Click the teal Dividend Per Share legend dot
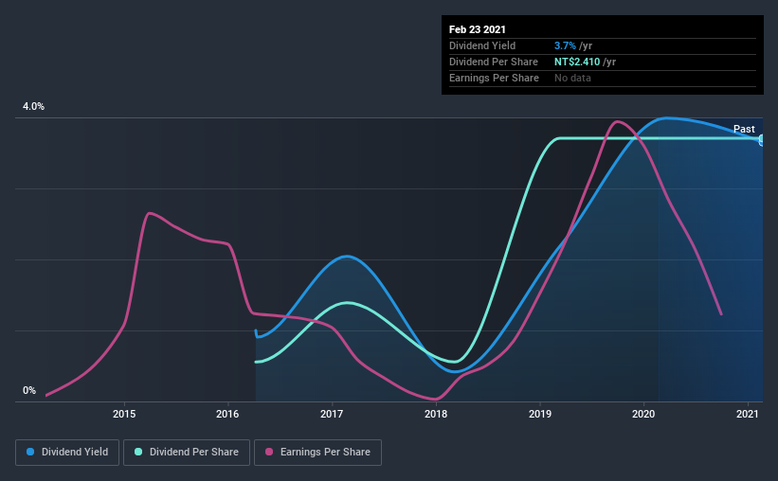778x481 pixels. (x=138, y=452)
